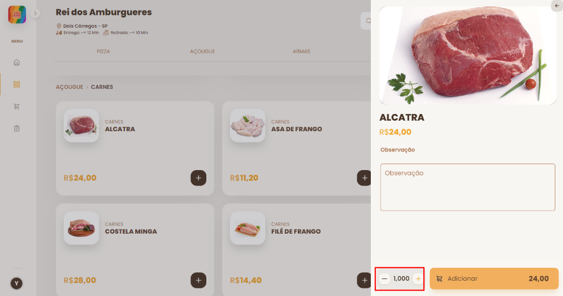The height and width of the screenshot is (296, 563).
Task: Go to AÇOUGUE breadcrumb link
Action: (x=70, y=87)
